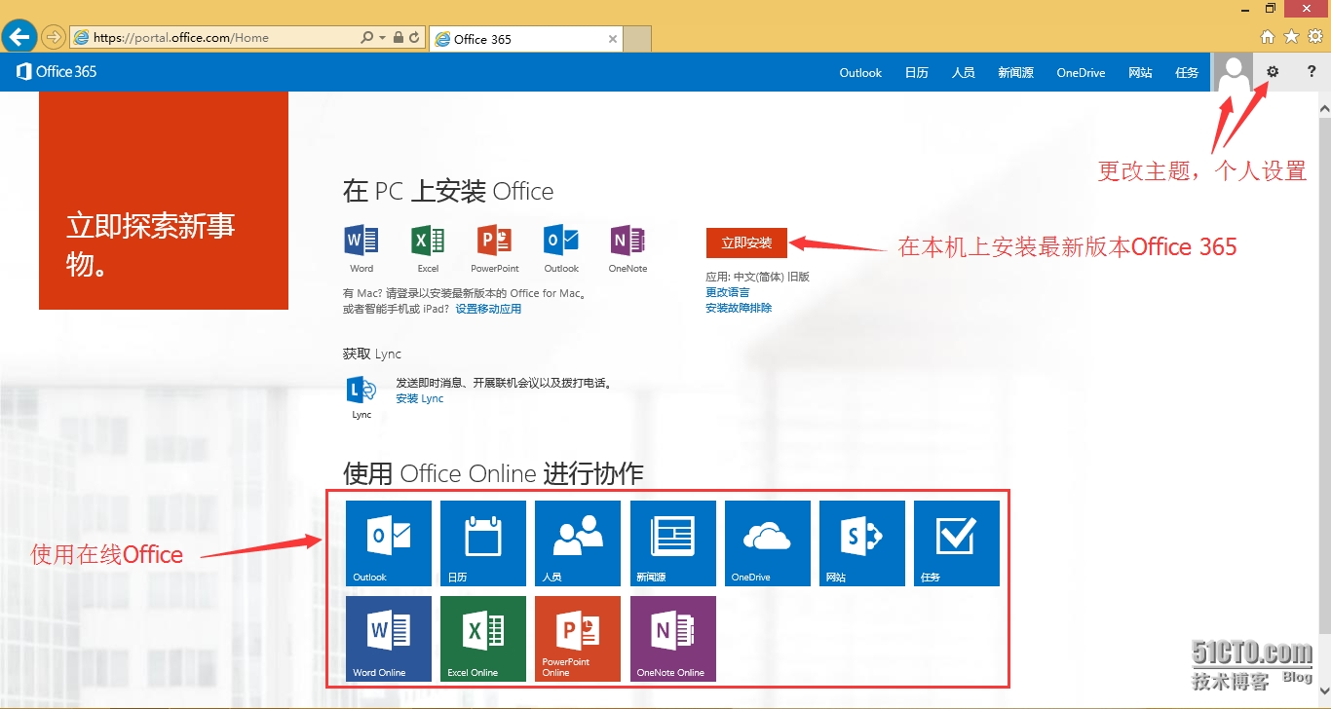Open the settings gear in Office header
Viewport: 1331px width, 709px height.
tap(1273, 72)
